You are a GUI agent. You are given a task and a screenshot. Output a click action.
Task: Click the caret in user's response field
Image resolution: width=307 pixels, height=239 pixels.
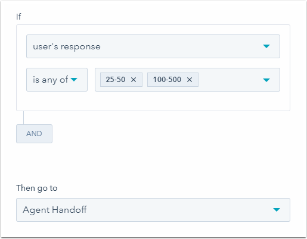coord(266,46)
